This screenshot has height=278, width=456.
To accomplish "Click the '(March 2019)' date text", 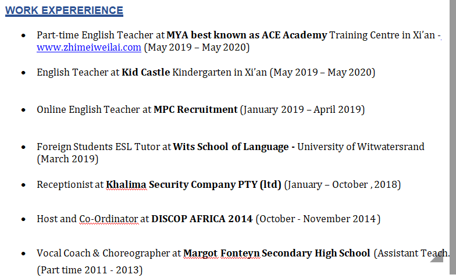I will [67, 159].
